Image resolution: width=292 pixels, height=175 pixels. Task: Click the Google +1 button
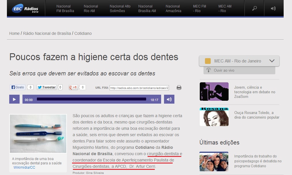click(x=73, y=87)
